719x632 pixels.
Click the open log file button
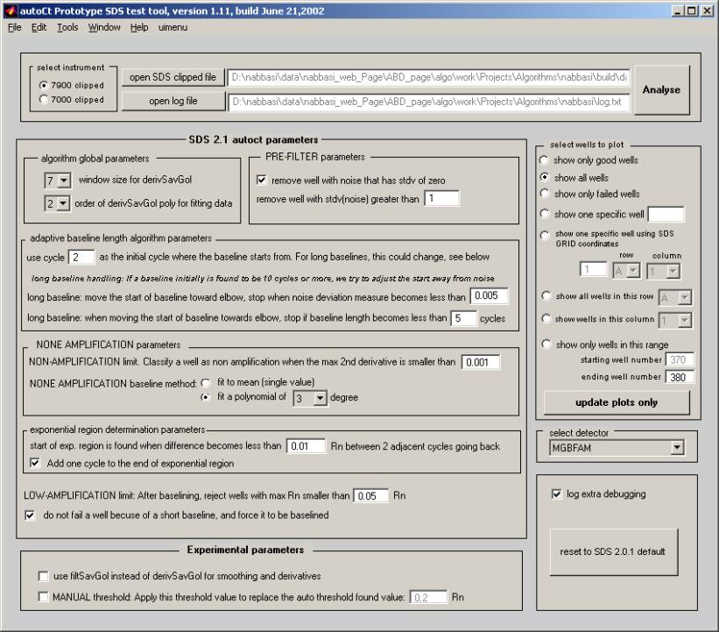click(x=173, y=101)
